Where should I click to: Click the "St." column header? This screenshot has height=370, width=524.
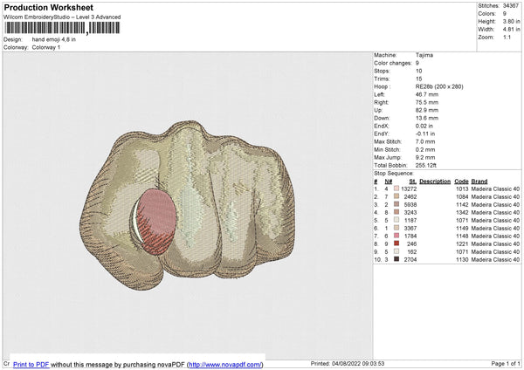click(x=413, y=182)
